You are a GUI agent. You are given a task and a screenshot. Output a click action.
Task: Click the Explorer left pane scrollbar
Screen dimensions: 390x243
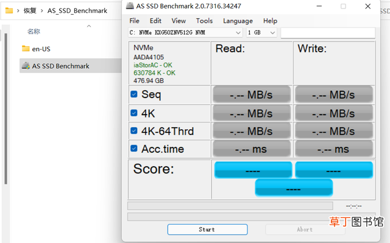pos(5,108)
